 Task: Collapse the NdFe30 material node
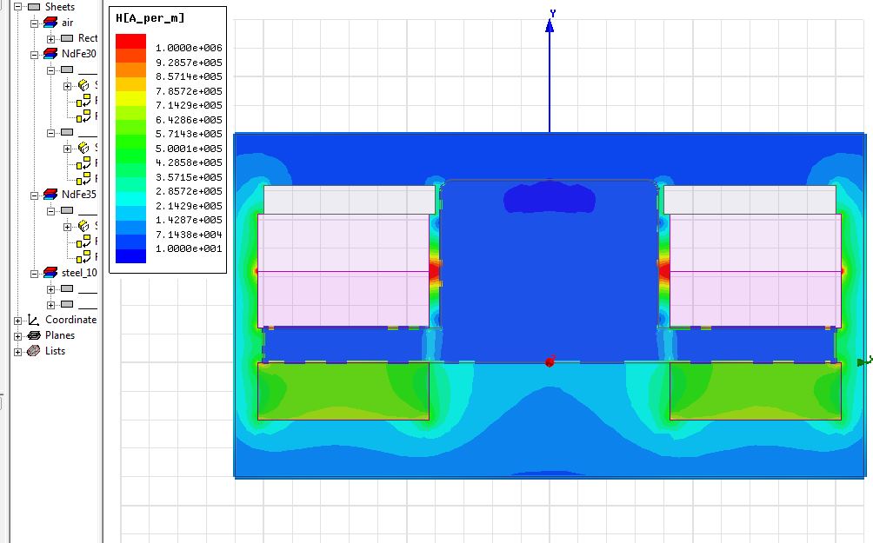click(34, 55)
